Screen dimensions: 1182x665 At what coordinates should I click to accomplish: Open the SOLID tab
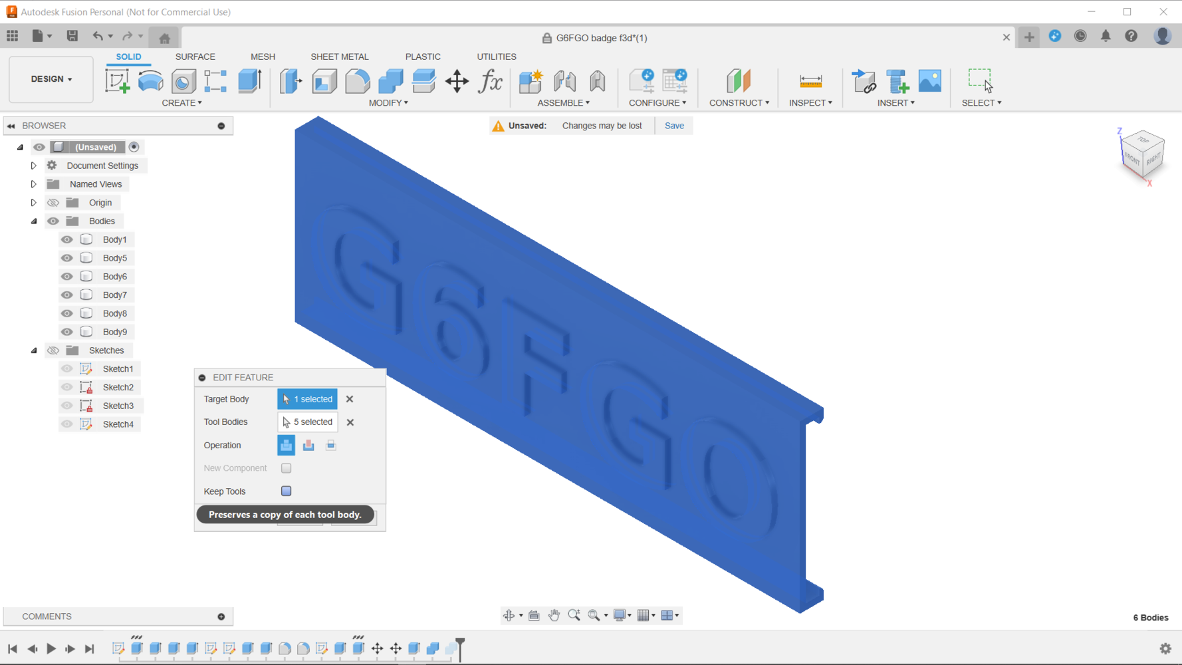[x=128, y=57]
